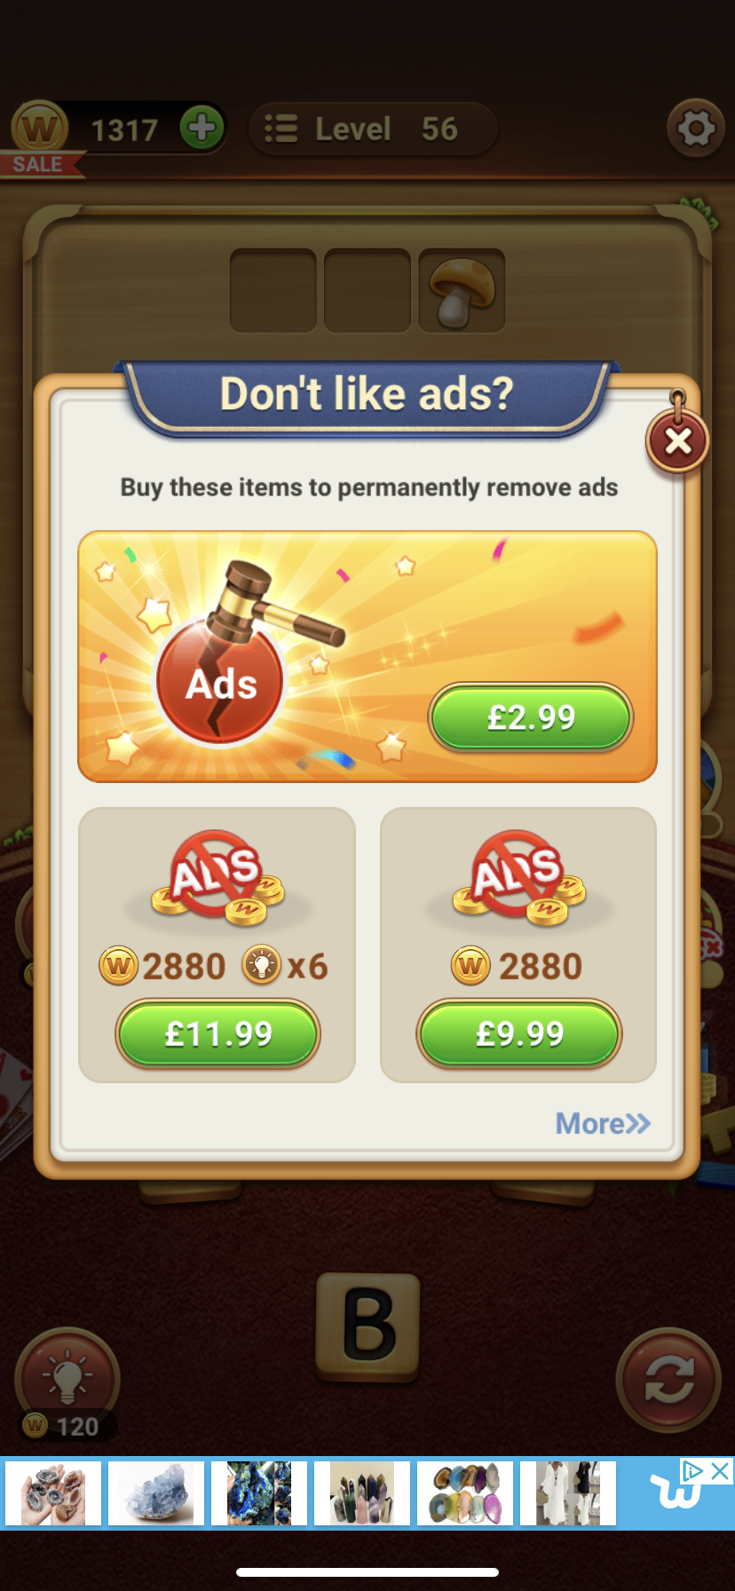Image resolution: width=735 pixels, height=1591 pixels.
Task: Purchase the £9.99 coin bundle
Action: [x=519, y=1033]
